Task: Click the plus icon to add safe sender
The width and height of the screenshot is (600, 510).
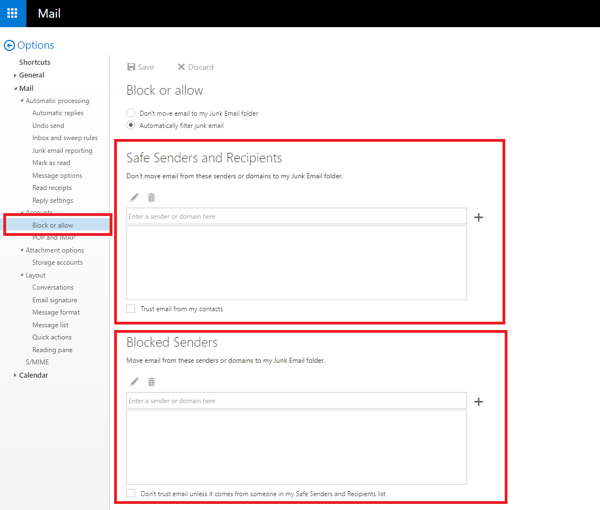Action: 479,217
